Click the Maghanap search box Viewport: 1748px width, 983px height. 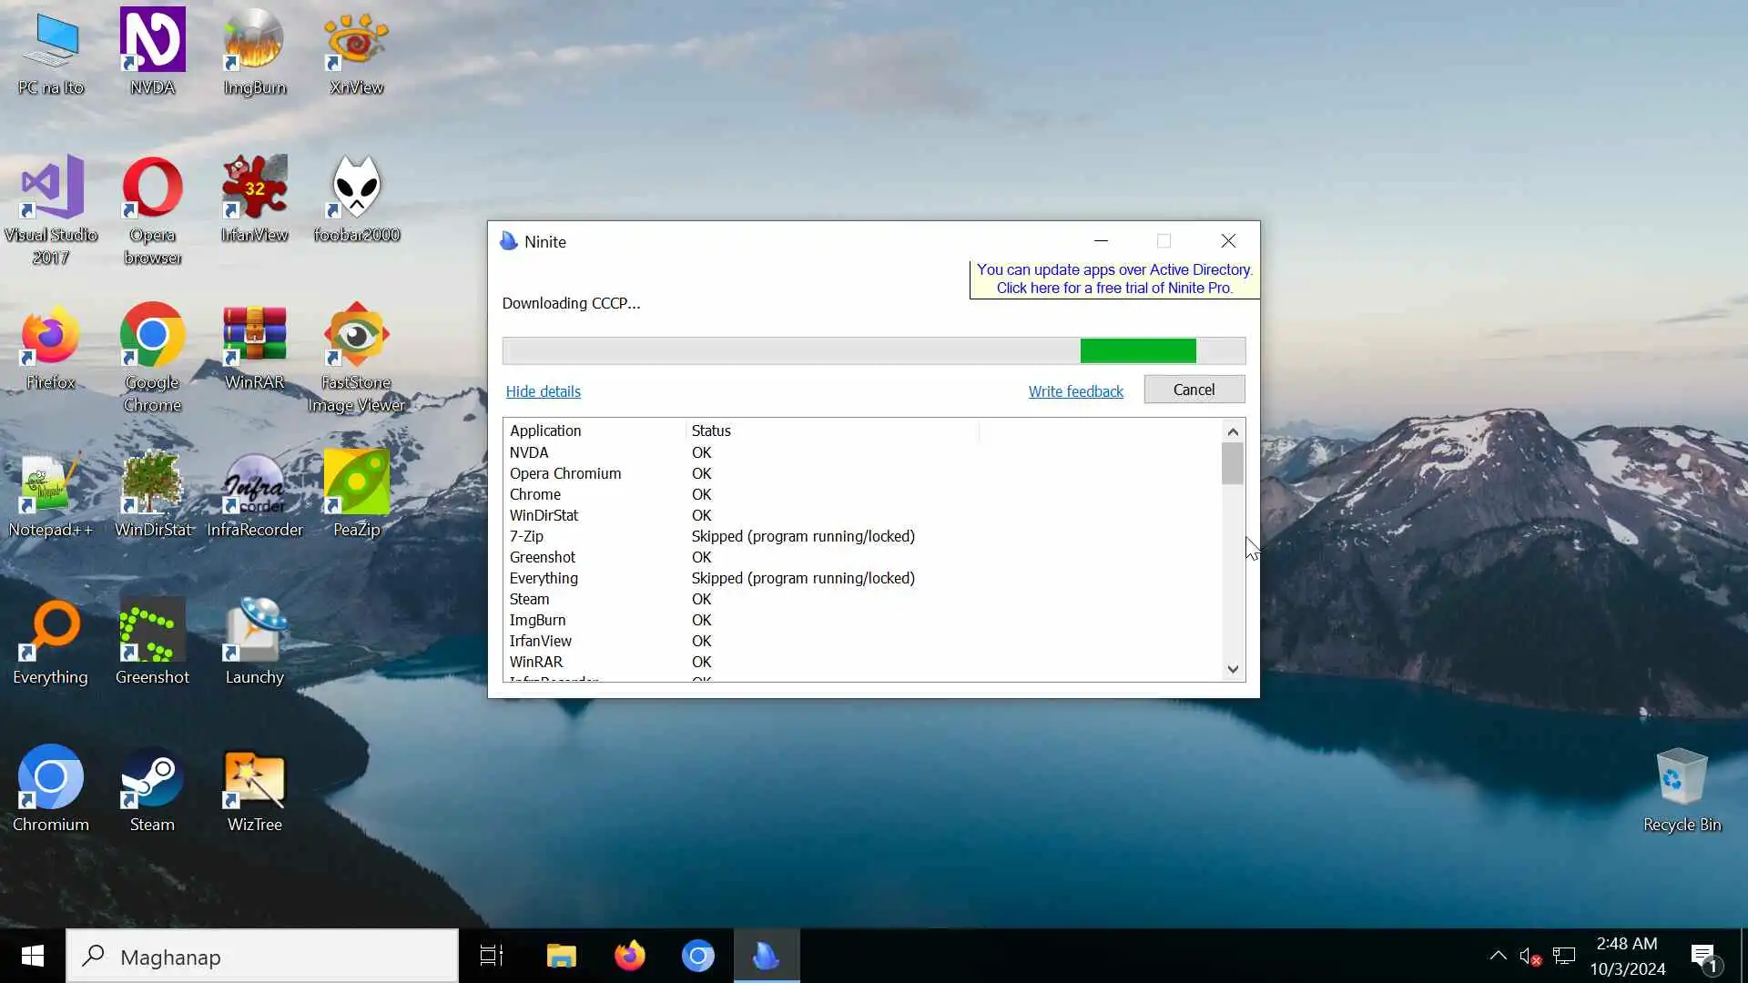pyautogui.click(x=262, y=957)
